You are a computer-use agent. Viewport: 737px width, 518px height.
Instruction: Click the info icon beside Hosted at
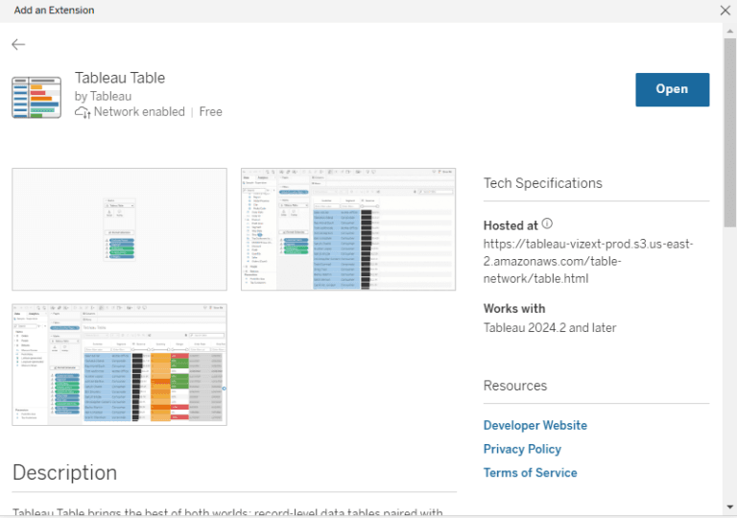(547, 224)
